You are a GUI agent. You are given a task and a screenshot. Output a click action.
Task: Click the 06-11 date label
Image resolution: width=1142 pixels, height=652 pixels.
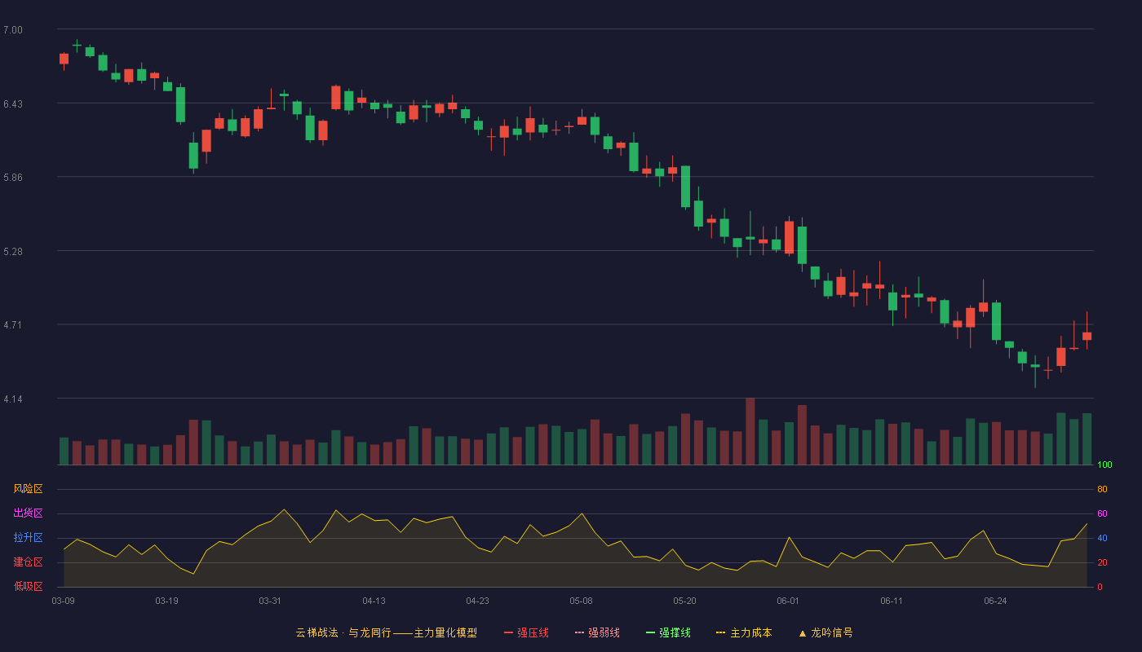click(x=892, y=601)
